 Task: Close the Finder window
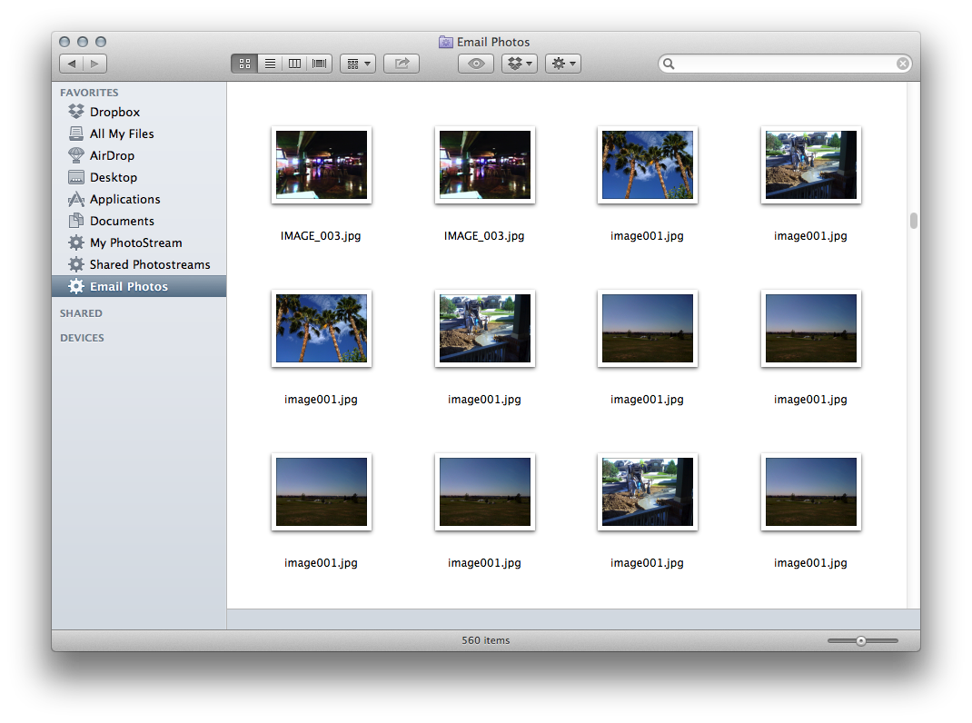pyautogui.click(x=64, y=42)
